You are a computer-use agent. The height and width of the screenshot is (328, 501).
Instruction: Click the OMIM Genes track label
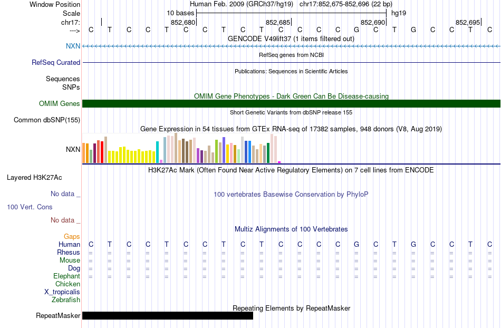coord(59,103)
